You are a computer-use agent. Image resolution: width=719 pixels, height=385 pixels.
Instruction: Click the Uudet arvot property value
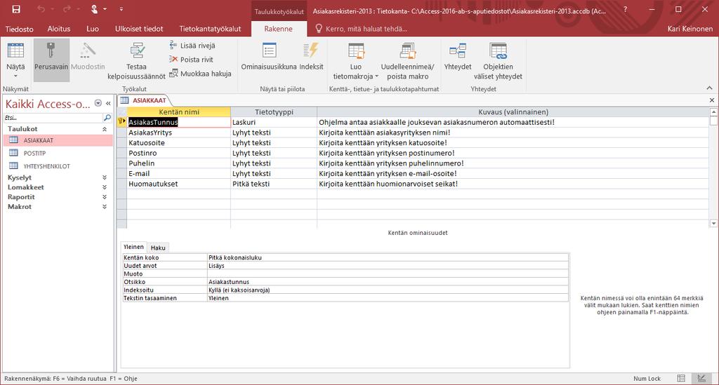(x=388, y=266)
